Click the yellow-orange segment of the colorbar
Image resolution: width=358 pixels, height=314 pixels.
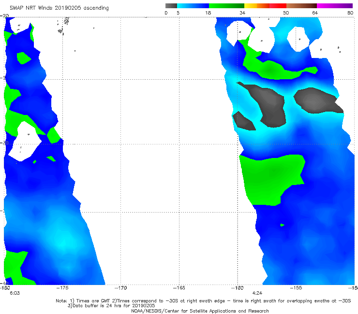tap(257, 6)
